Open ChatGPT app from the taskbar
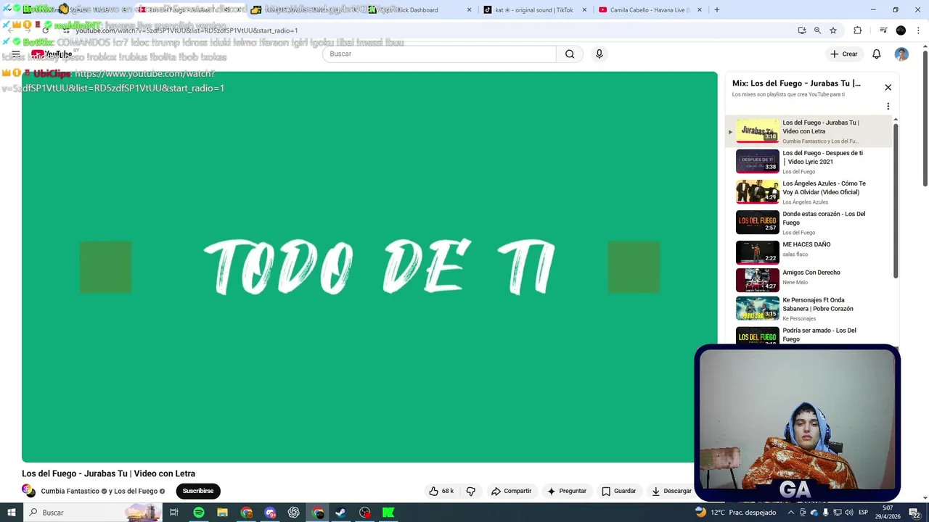The image size is (929, 522). click(294, 512)
